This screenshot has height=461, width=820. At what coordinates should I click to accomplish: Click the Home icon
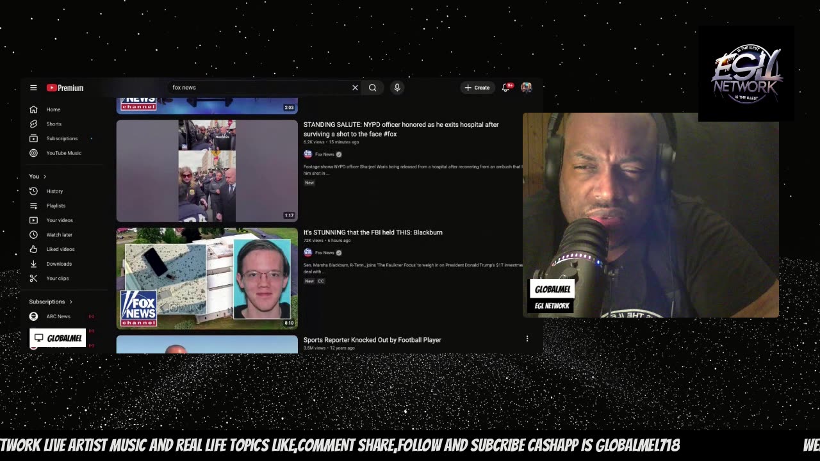coord(33,109)
